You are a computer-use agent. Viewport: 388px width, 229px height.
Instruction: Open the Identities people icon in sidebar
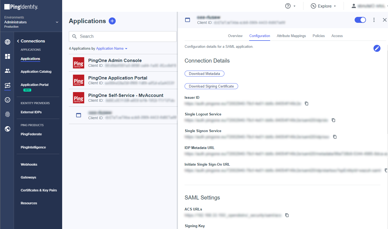click(x=8, y=71)
